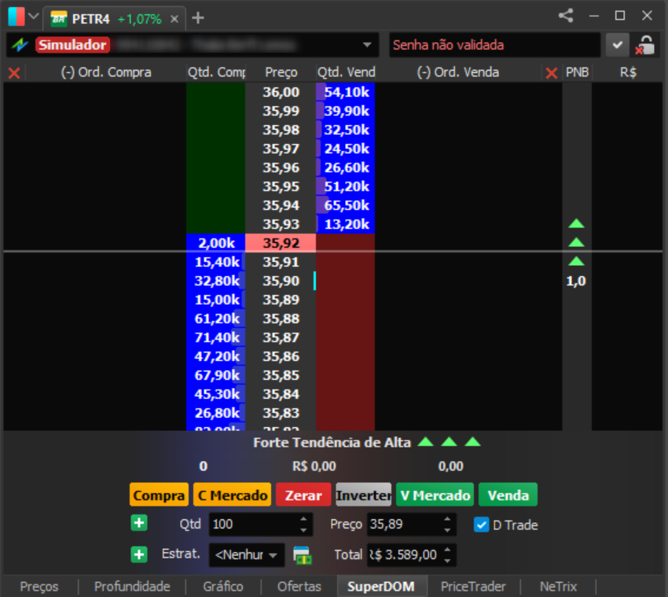Click the 'Senha não validada' password field
Image resolution: width=668 pixels, height=597 pixels.
(494, 45)
